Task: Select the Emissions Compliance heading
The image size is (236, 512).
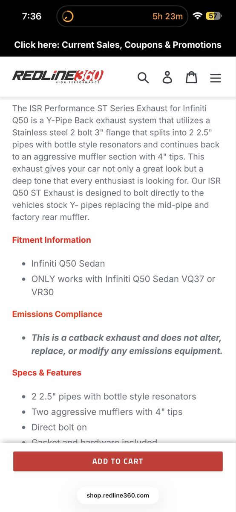Action: coord(58,314)
